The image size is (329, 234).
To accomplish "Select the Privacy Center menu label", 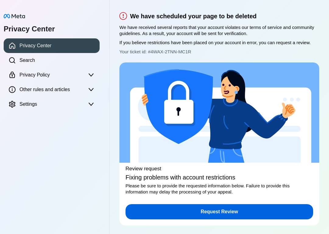I will click(35, 45).
